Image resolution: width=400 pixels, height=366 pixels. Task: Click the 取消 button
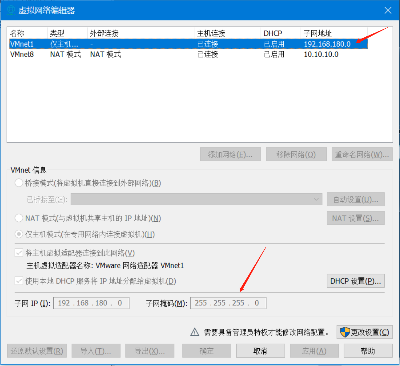coord(260,351)
